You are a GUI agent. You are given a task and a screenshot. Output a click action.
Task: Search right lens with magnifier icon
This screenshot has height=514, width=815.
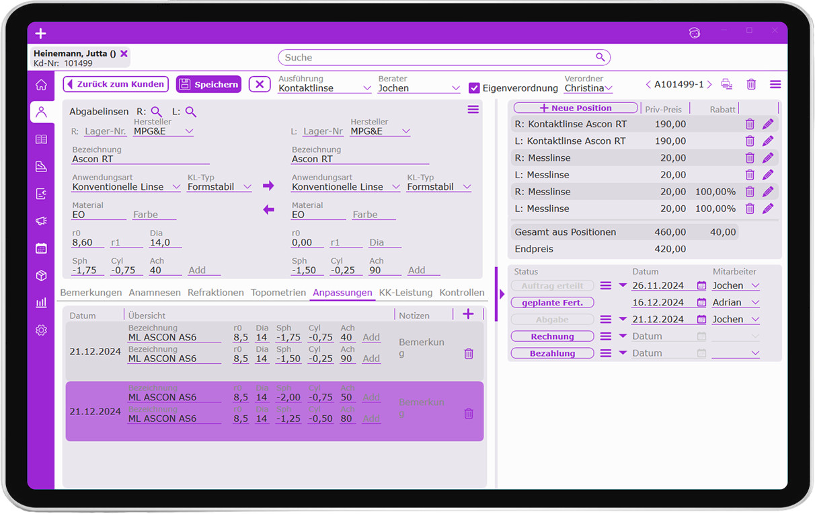[x=156, y=112]
